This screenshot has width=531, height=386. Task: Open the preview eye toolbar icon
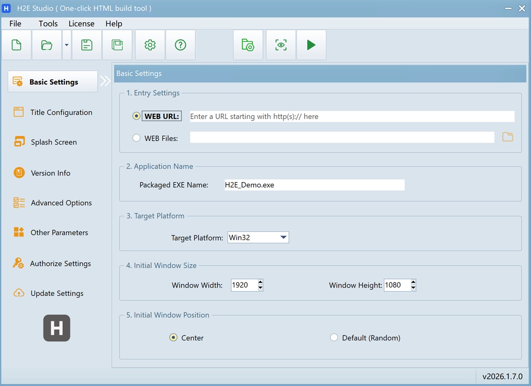click(x=281, y=45)
